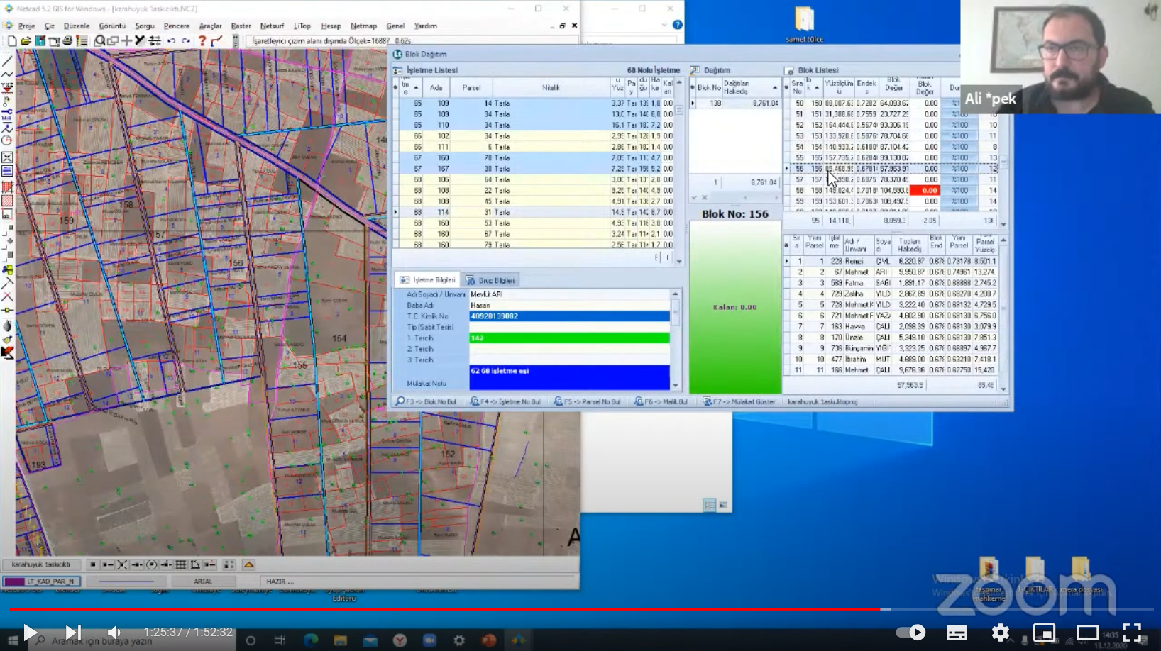Click the yellow triangle icon in the bottom toolbar
The width and height of the screenshot is (1161, 651).
(x=248, y=564)
